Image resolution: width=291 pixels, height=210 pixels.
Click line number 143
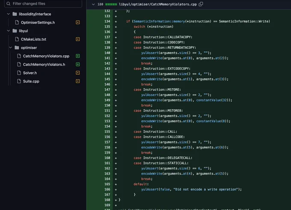(107, 68)
